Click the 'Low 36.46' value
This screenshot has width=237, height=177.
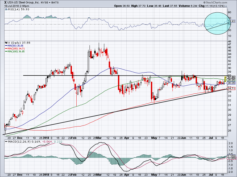tap(154, 6)
